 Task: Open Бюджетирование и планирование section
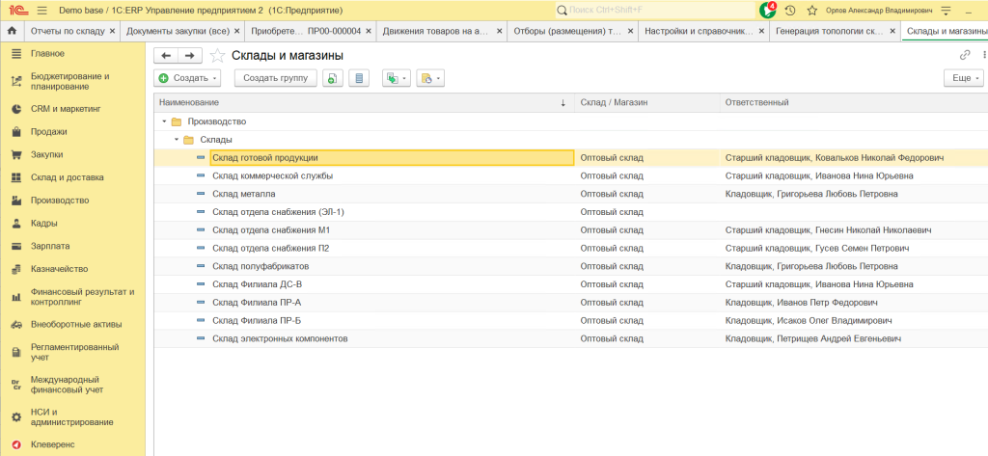pos(70,81)
